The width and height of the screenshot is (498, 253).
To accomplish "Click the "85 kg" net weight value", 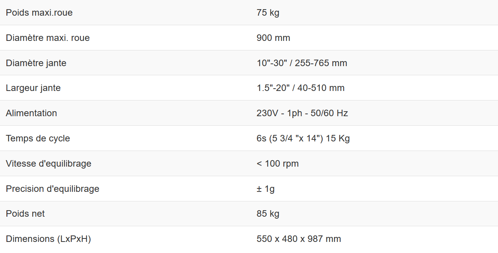I will 268,214.
